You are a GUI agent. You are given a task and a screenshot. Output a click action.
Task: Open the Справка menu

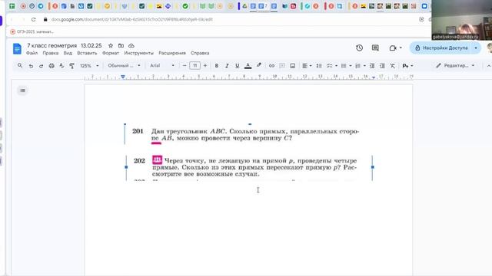click(200, 53)
